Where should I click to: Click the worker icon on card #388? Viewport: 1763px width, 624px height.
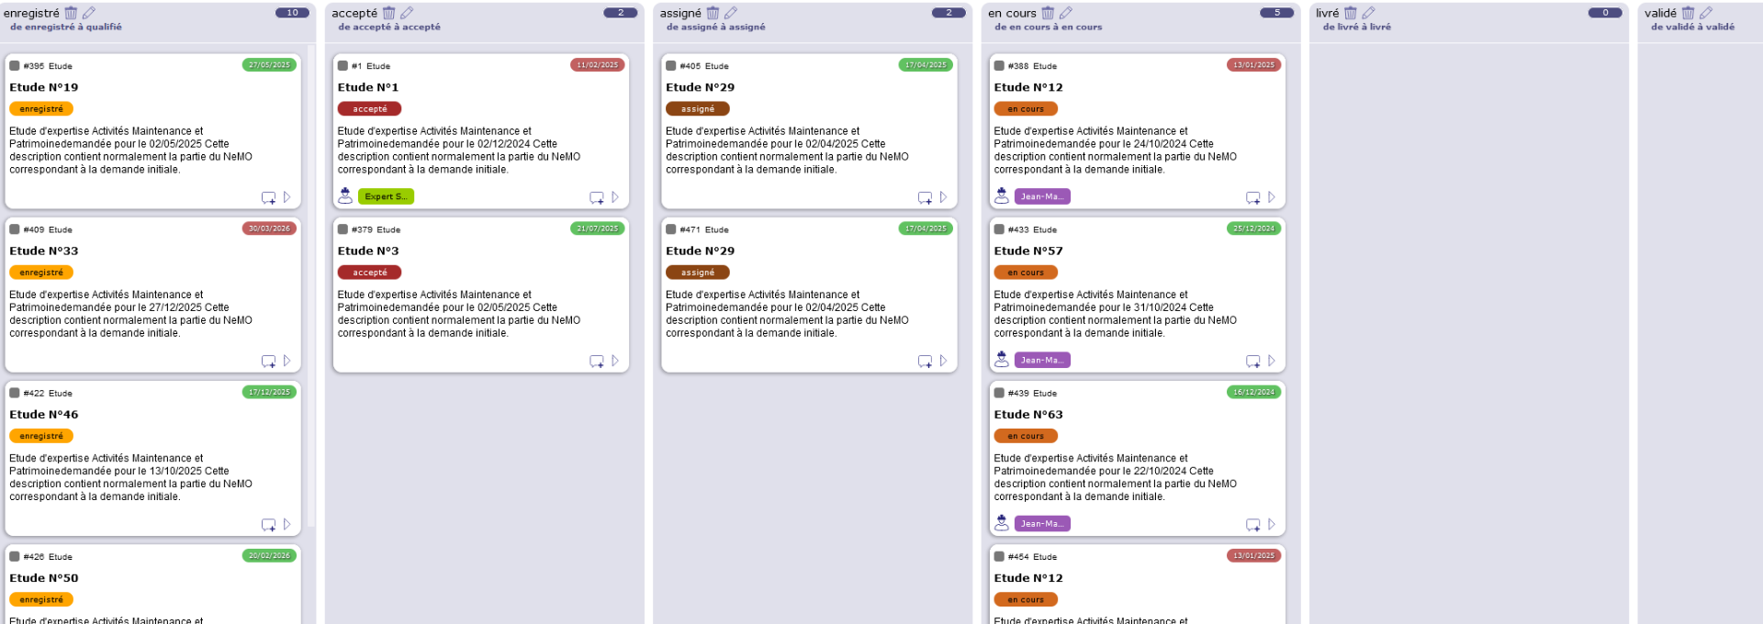[x=1002, y=195]
